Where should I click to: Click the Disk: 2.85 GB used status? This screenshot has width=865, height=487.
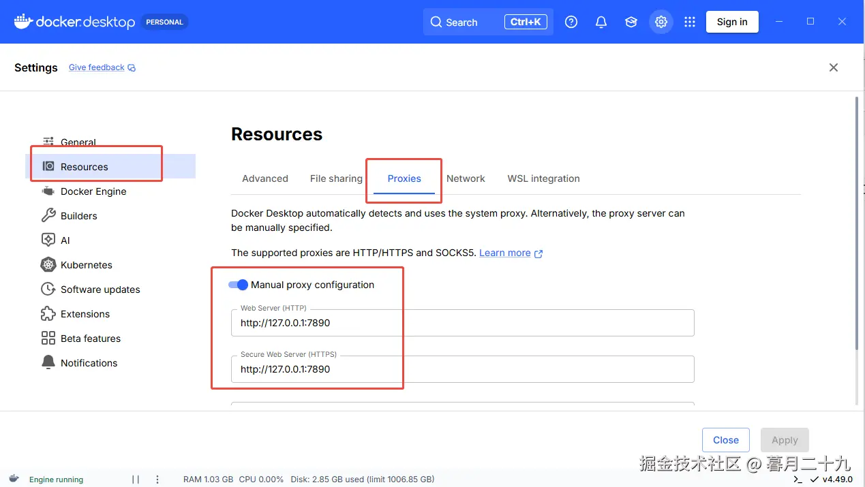(x=362, y=480)
